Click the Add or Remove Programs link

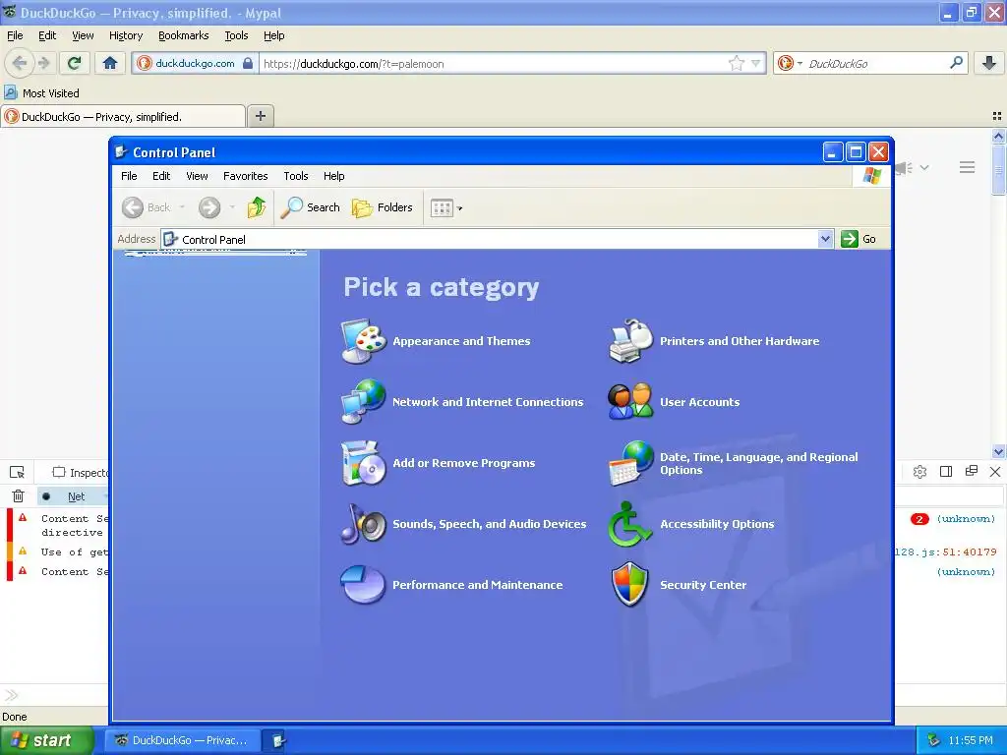tap(464, 463)
